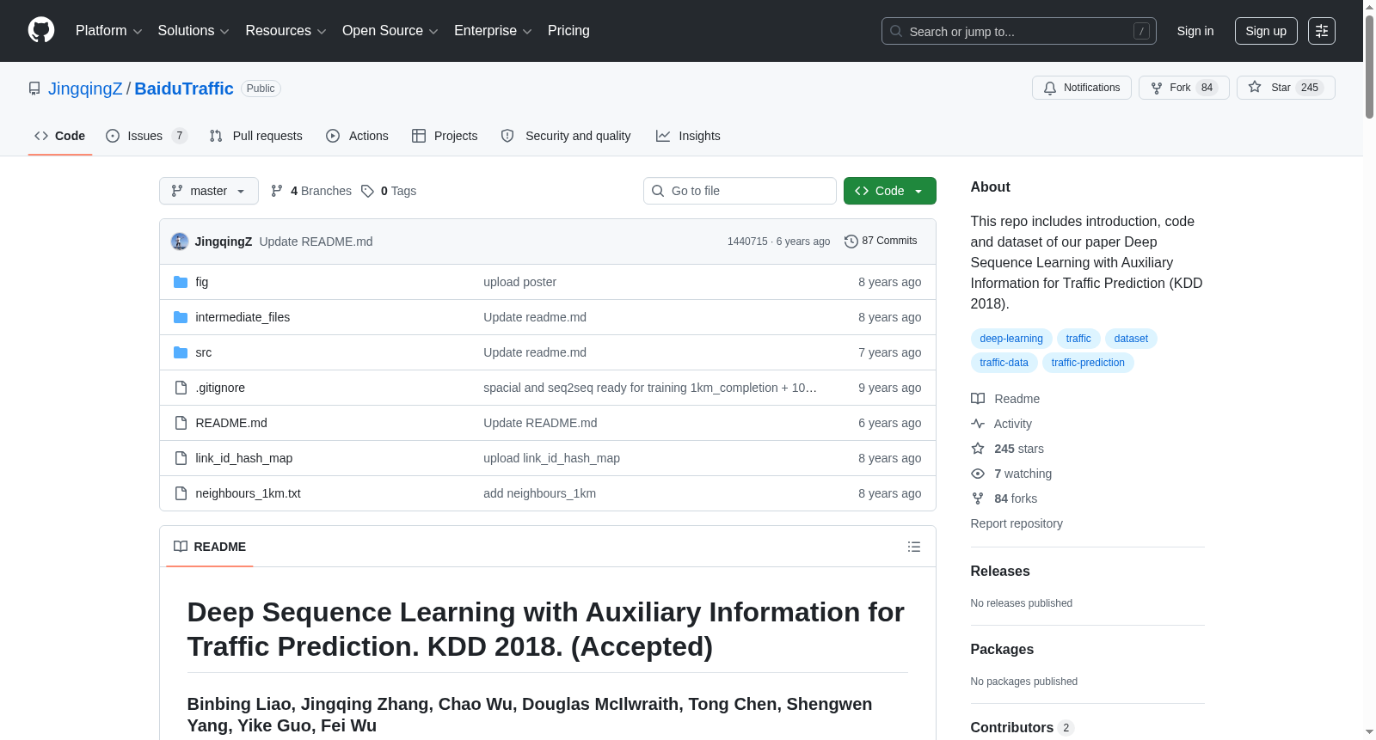Click the Go to file input
The height and width of the screenshot is (740, 1376).
pyautogui.click(x=740, y=191)
